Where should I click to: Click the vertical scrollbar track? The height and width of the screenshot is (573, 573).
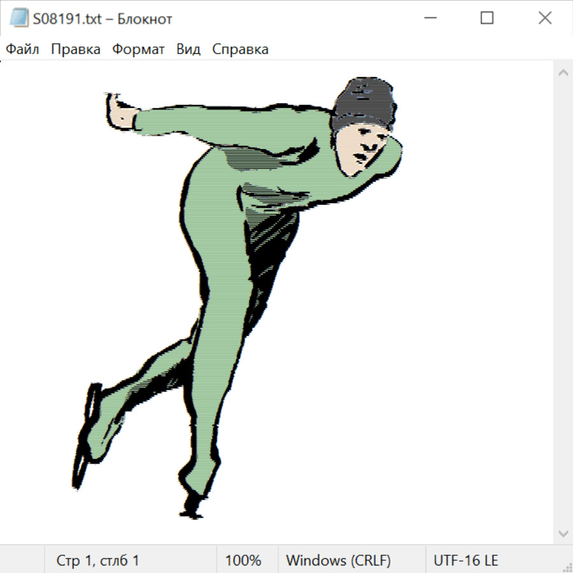(563, 302)
